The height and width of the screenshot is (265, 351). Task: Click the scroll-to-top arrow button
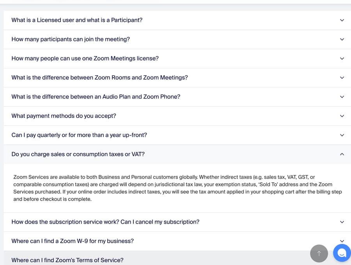click(x=319, y=253)
